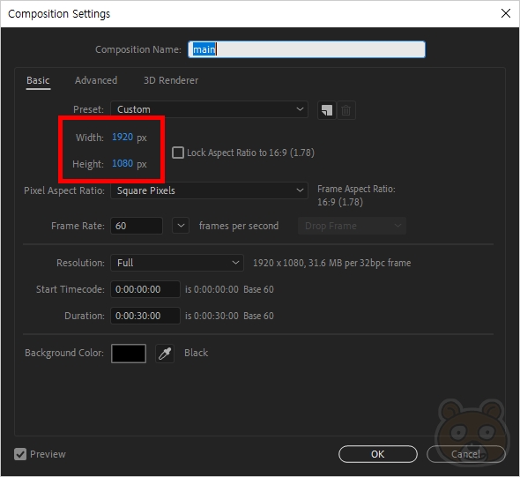Click the delete preset trash icon
The width and height of the screenshot is (520, 477).
pos(346,110)
